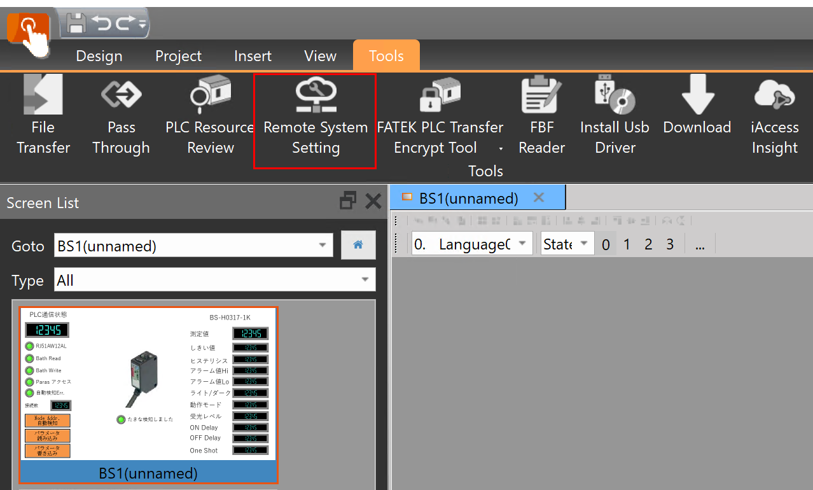Open the File Transfer tool

pos(43,115)
